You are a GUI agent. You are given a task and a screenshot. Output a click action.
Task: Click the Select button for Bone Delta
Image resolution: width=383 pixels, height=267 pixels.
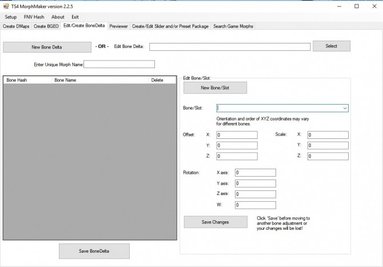[x=331, y=46]
